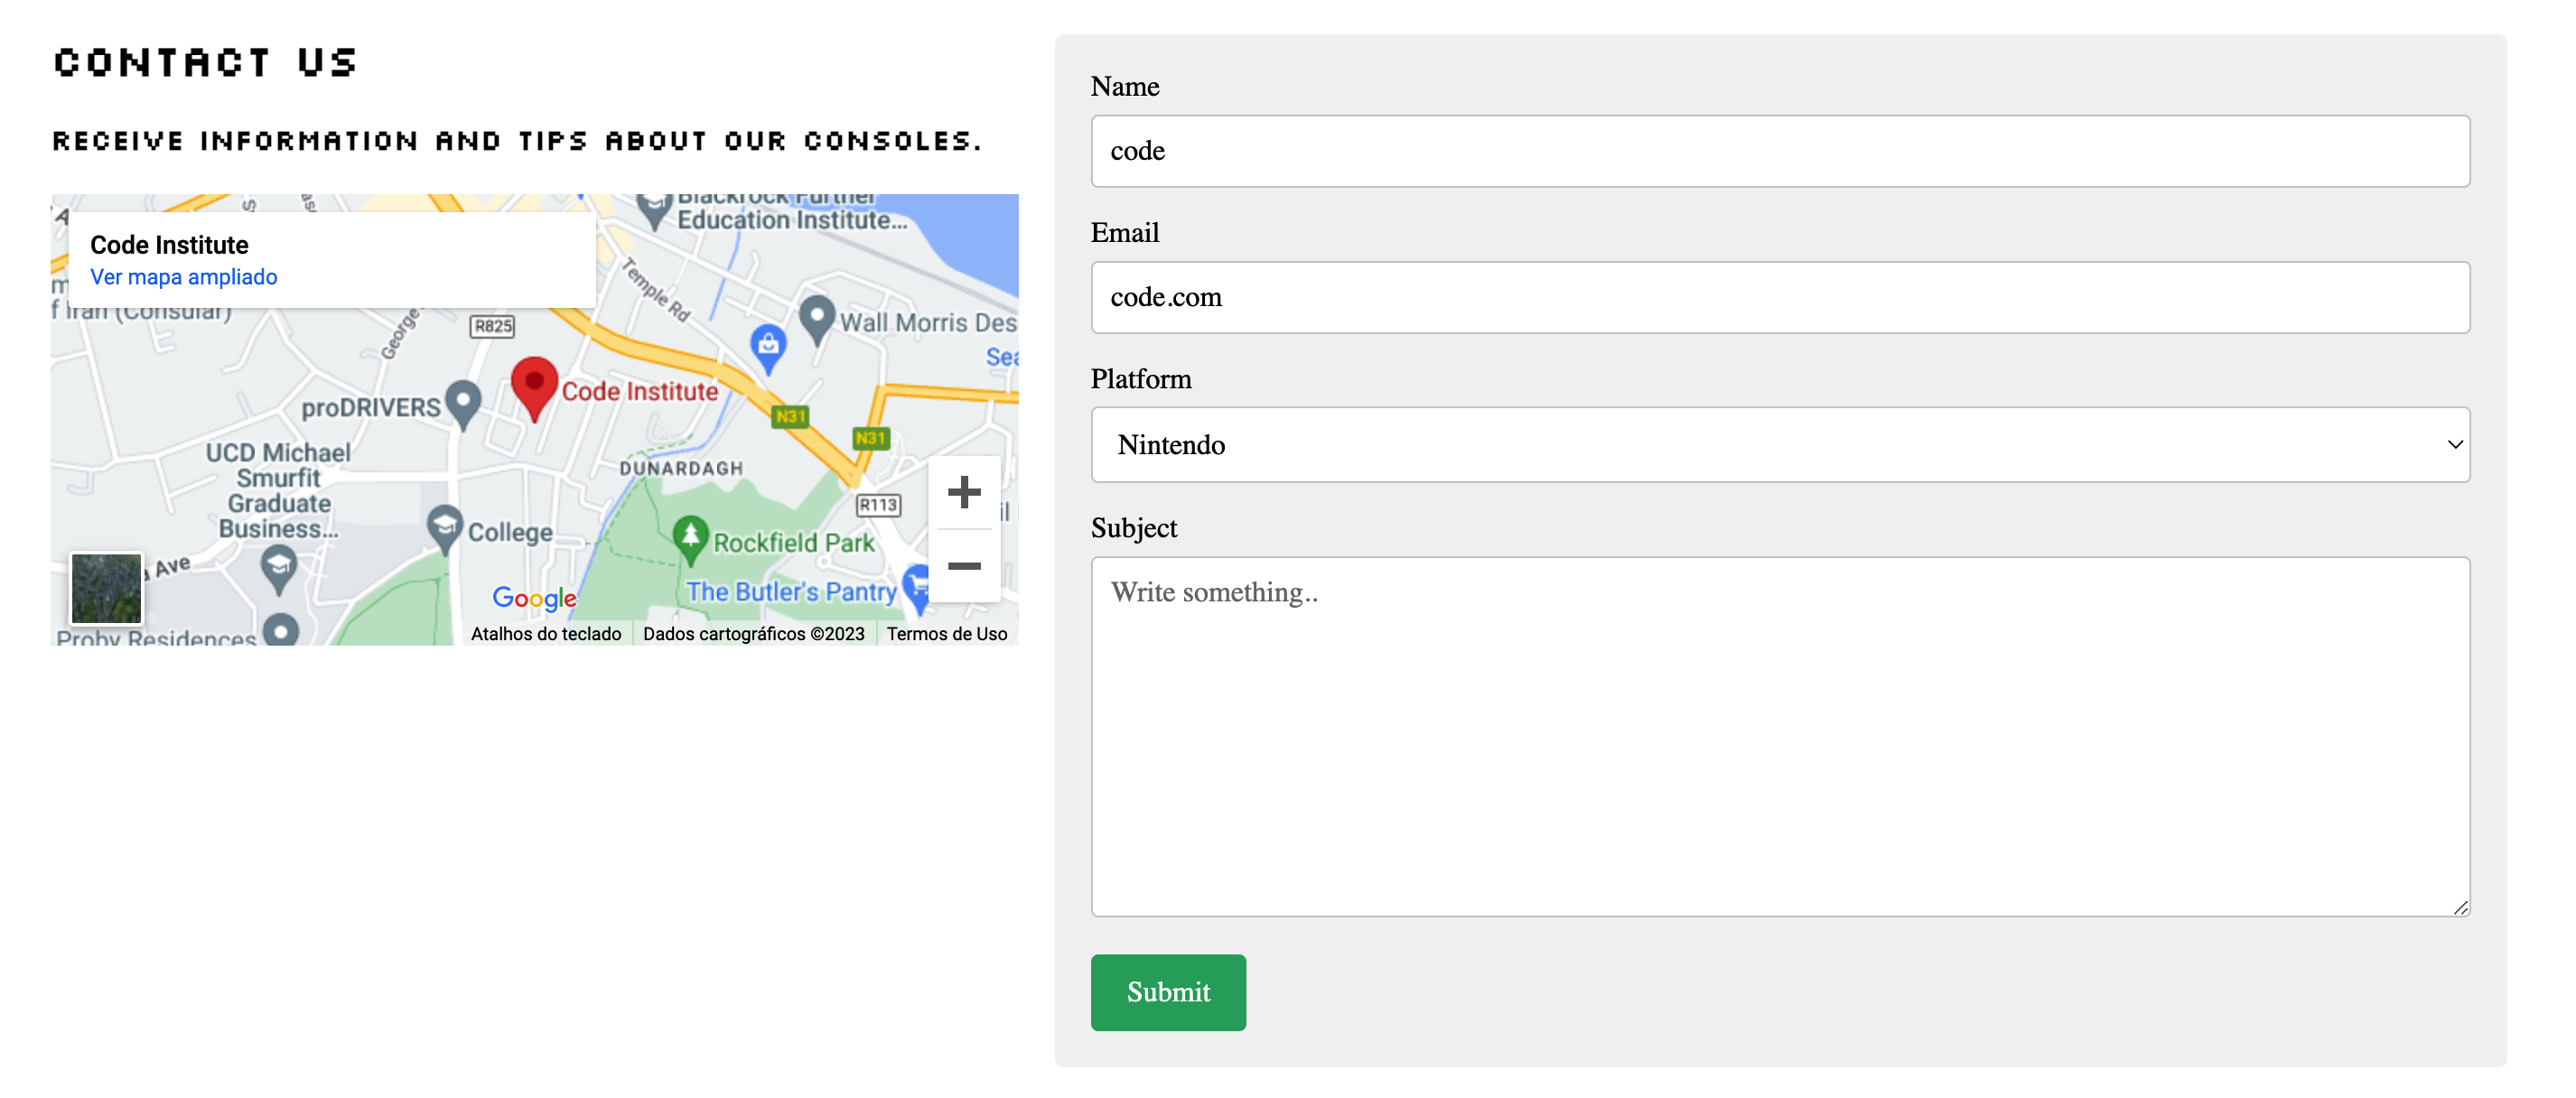Click the Butler's Pantry cart marker
The width and height of the screenshot is (2576, 1098).
click(915, 586)
